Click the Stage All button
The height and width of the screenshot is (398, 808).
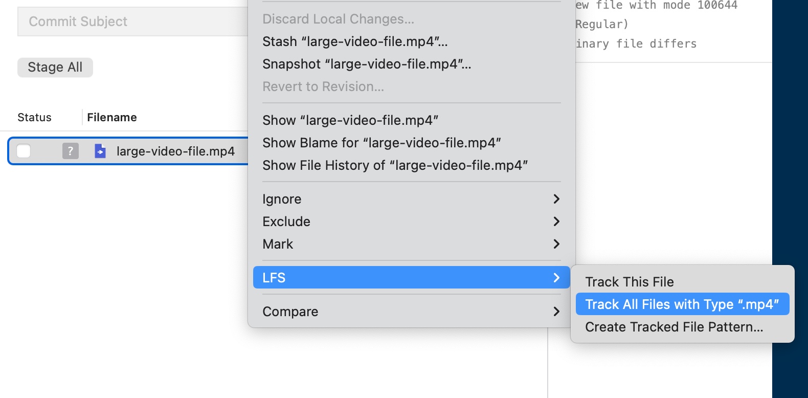(x=55, y=67)
